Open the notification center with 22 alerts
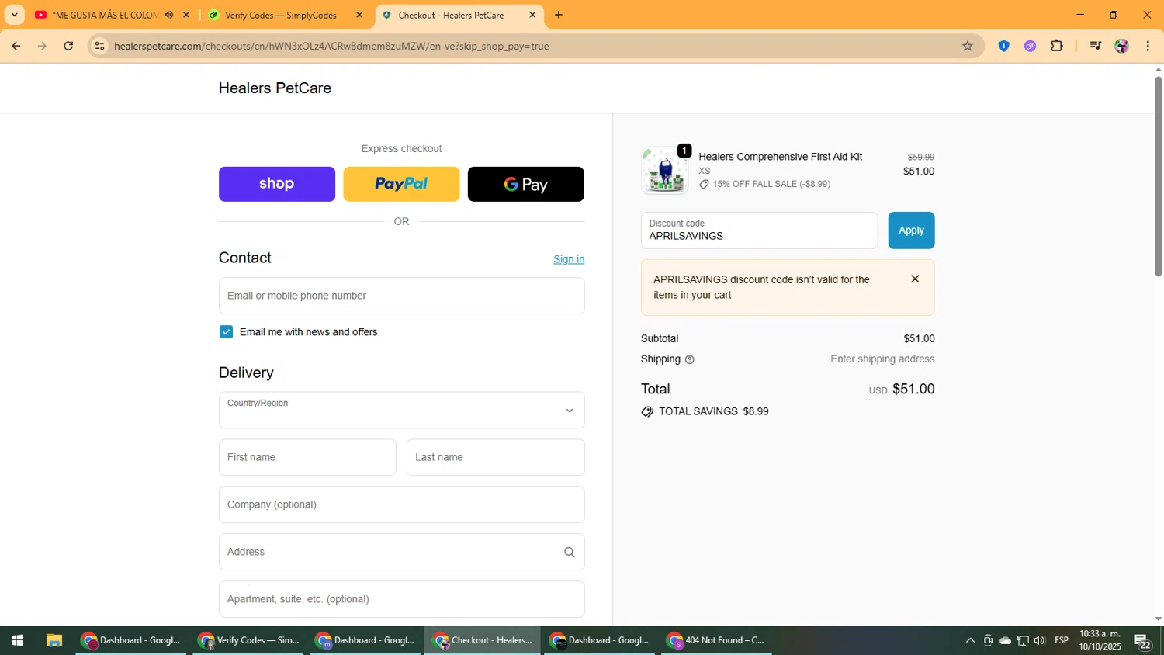Image resolution: width=1164 pixels, height=655 pixels. coord(1142,641)
